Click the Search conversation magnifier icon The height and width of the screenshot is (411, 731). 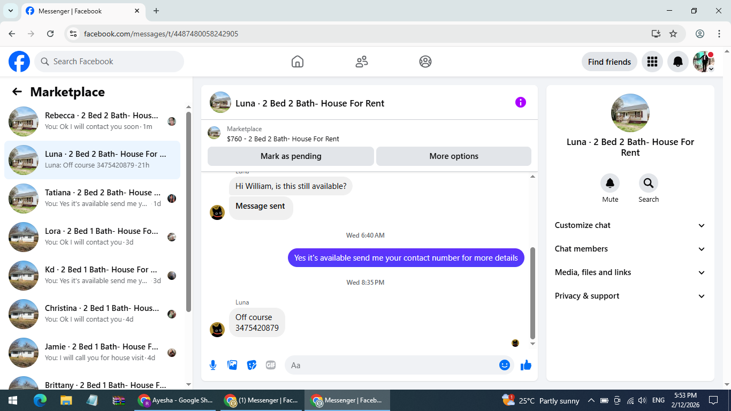pyautogui.click(x=649, y=184)
